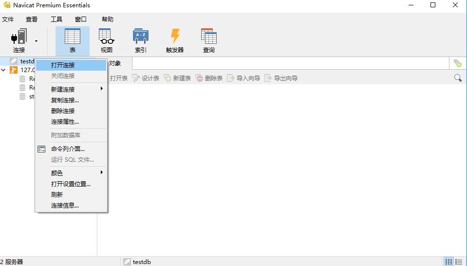Switch to list grid view icon
The image size is (467, 266).
tap(448, 262)
